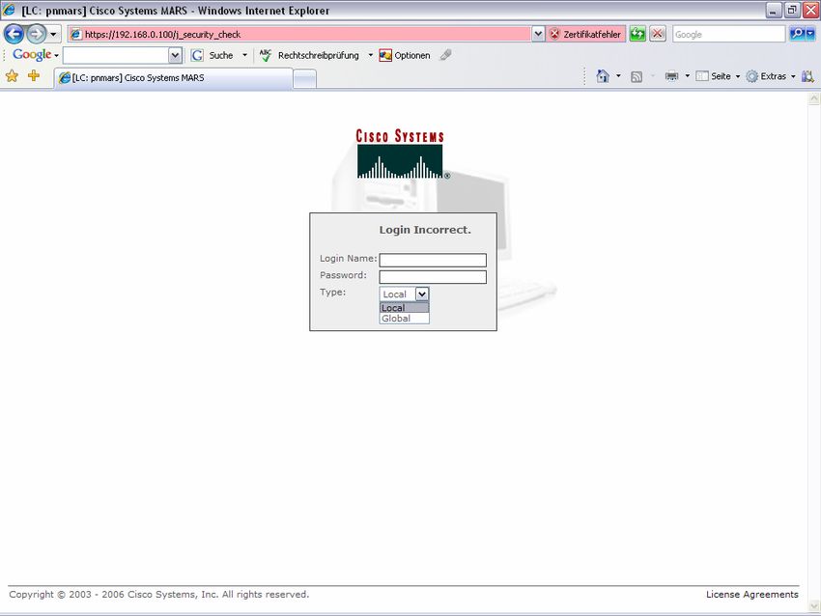Open Google toolbar Optionen
The image size is (821, 616).
404,55
